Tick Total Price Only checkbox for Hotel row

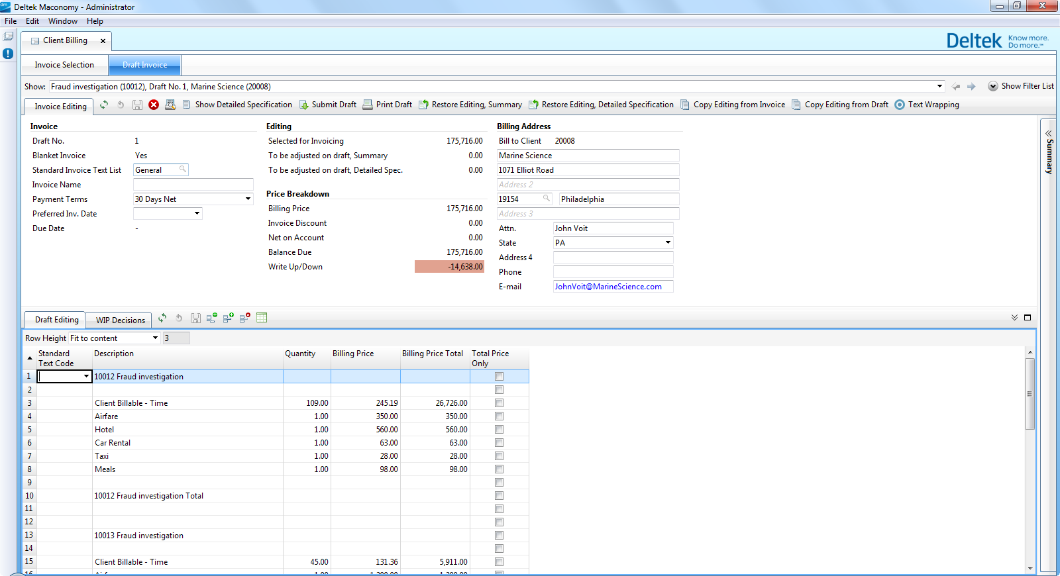point(499,430)
